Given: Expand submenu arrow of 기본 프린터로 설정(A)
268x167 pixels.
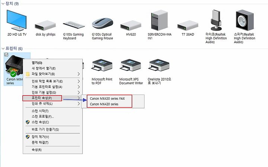Looking at the screenshot, I should [x=79, y=87].
